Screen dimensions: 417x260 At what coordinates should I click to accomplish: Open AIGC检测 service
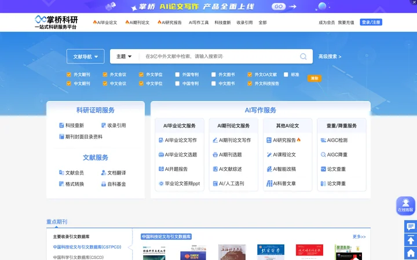coord(334,140)
